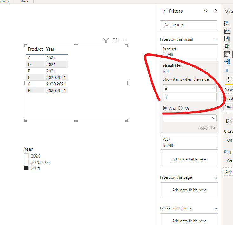Open more options for Filters on this page
233x225 pixels.
tap(215, 178)
